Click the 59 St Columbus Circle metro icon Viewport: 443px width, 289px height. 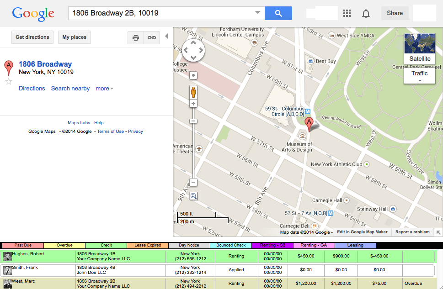point(308,111)
